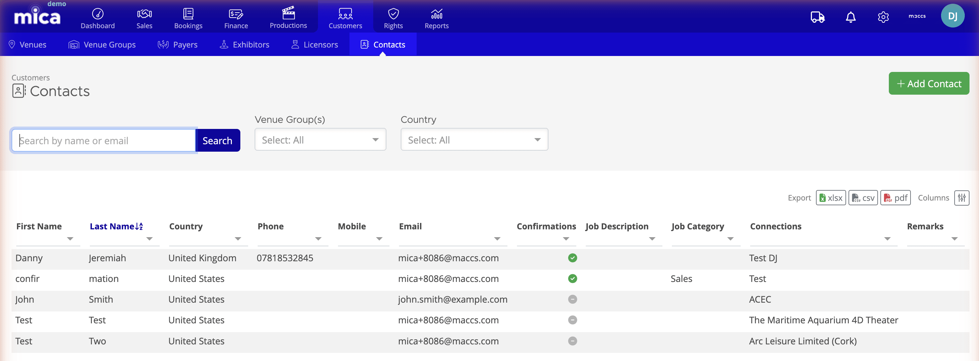
Task: Go to the Licensors section
Action: pyautogui.click(x=314, y=44)
